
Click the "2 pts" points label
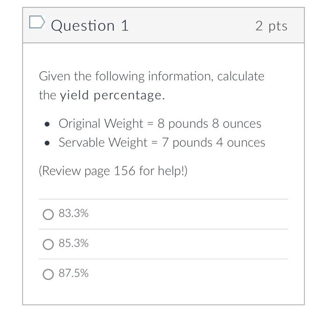pos(271,26)
